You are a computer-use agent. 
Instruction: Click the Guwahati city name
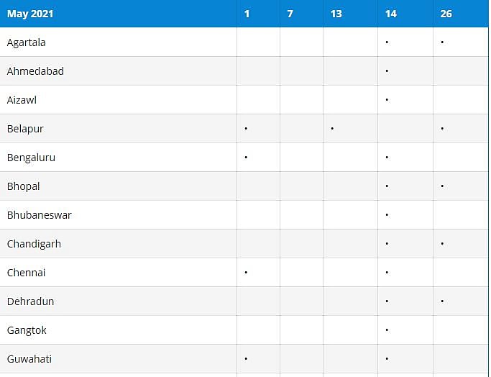coord(29,359)
